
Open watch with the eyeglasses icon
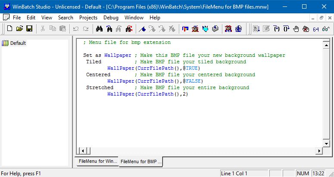click(x=326, y=29)
